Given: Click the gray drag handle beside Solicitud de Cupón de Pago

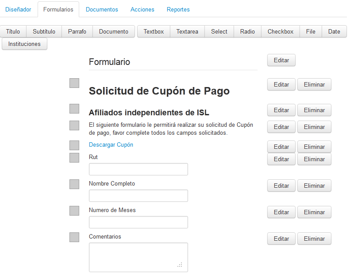Looking at the screenshot, I should 74,83.
